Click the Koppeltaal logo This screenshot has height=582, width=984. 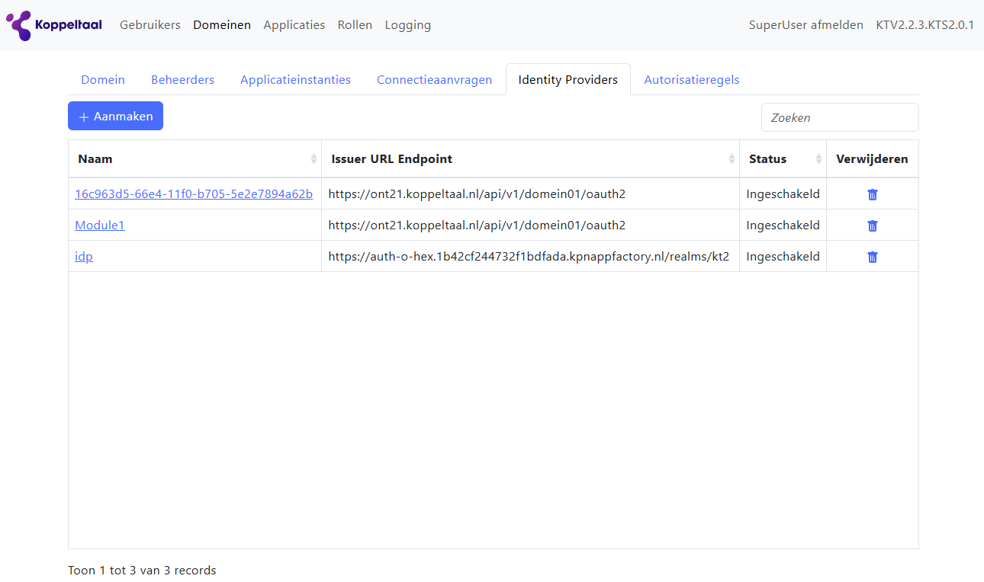tap(54, 25)
